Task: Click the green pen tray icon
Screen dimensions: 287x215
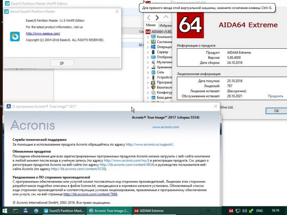Action: click(251, 211)
